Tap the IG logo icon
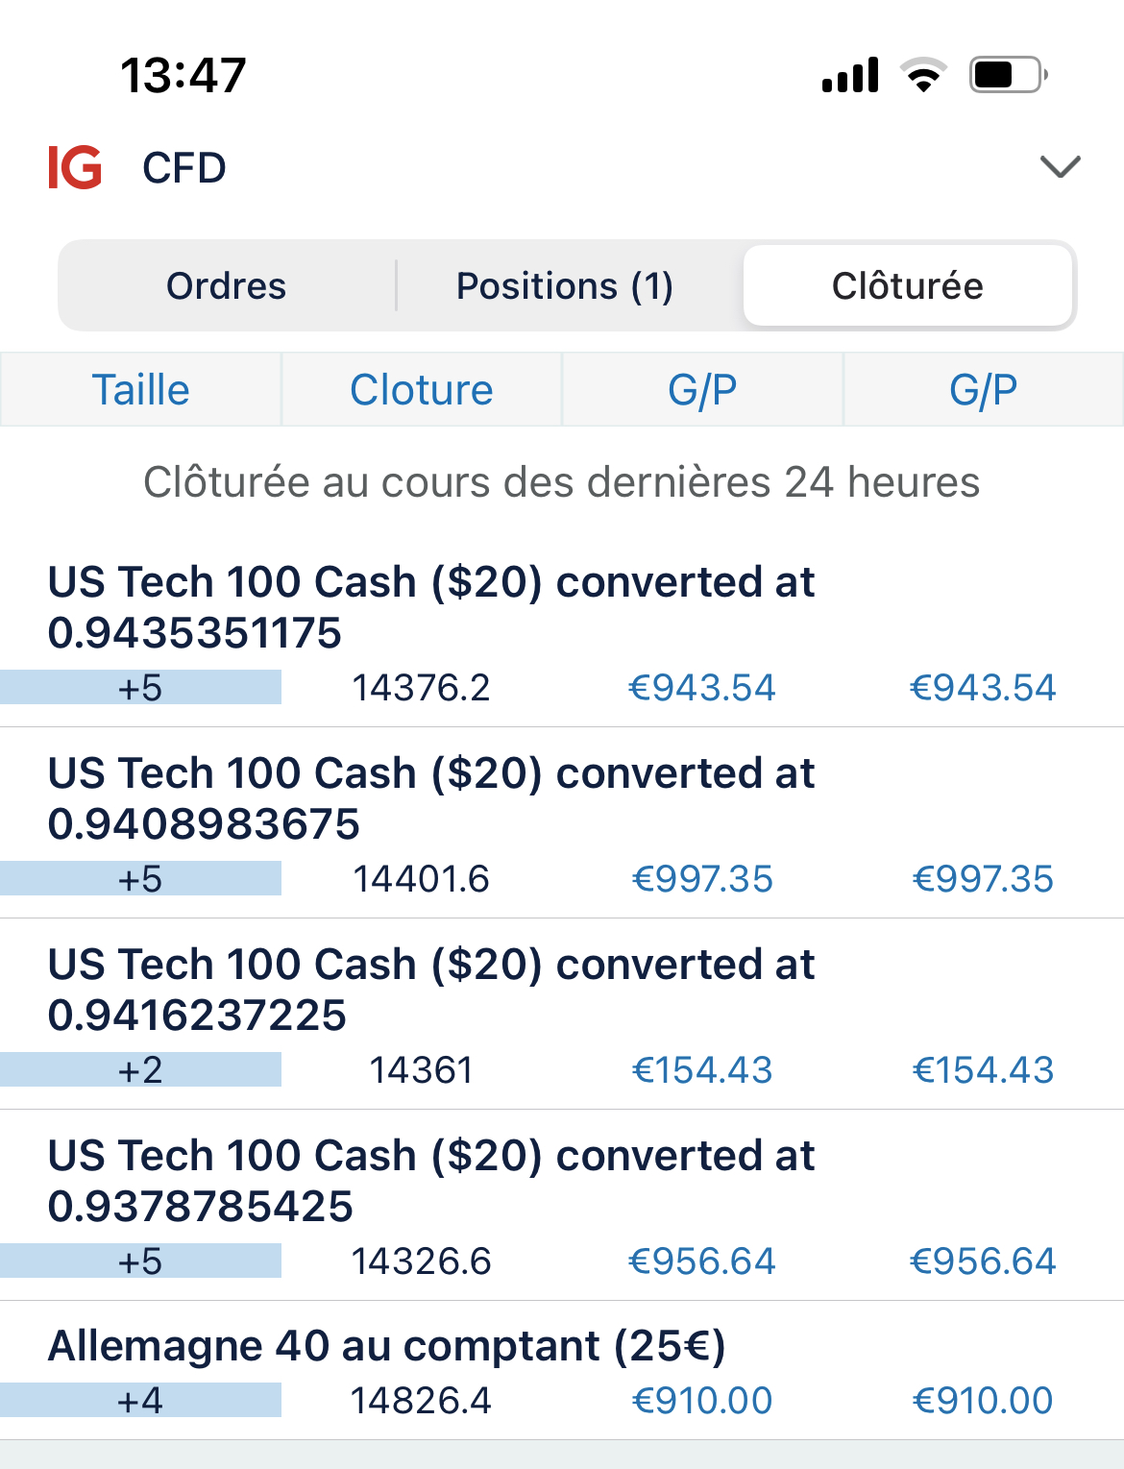This screenshot has width=1124, height=1469. (75, 168)
